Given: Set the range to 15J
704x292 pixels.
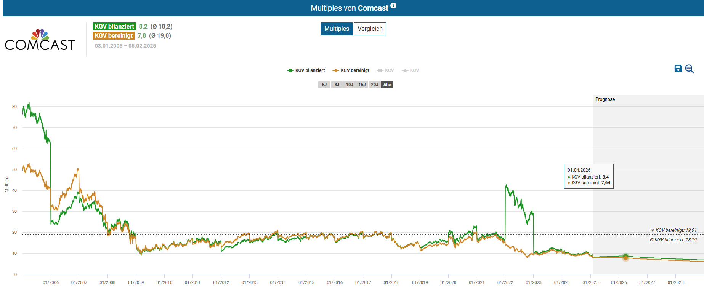Looking at the screenshot, I should pyautogui.click(x=362, y=85).
